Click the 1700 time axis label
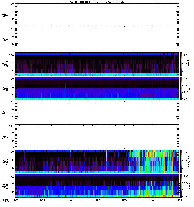 coord(152,199)
